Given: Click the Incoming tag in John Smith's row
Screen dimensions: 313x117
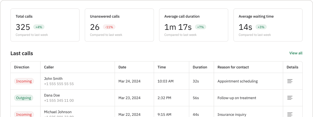Looking at the screenshot, I should 24,81.
